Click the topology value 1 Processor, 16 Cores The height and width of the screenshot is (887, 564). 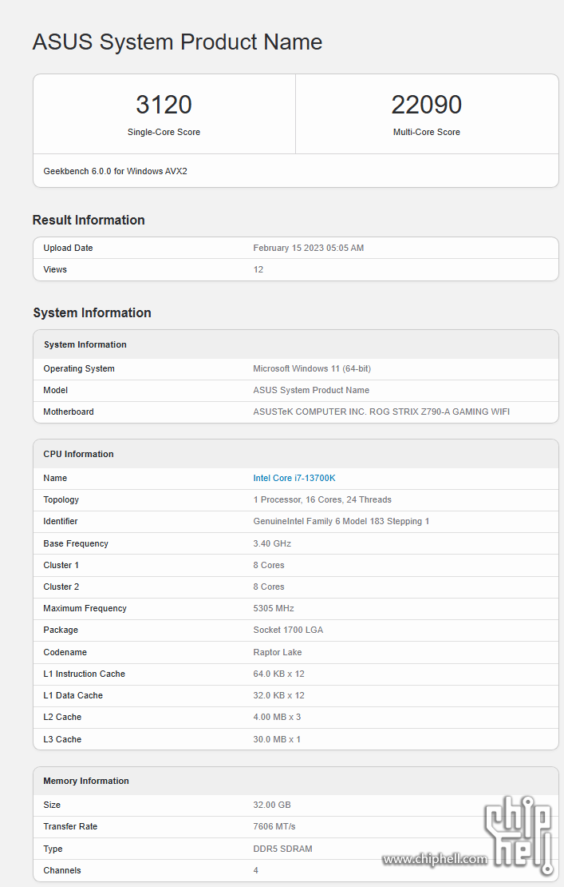[322, 499]
